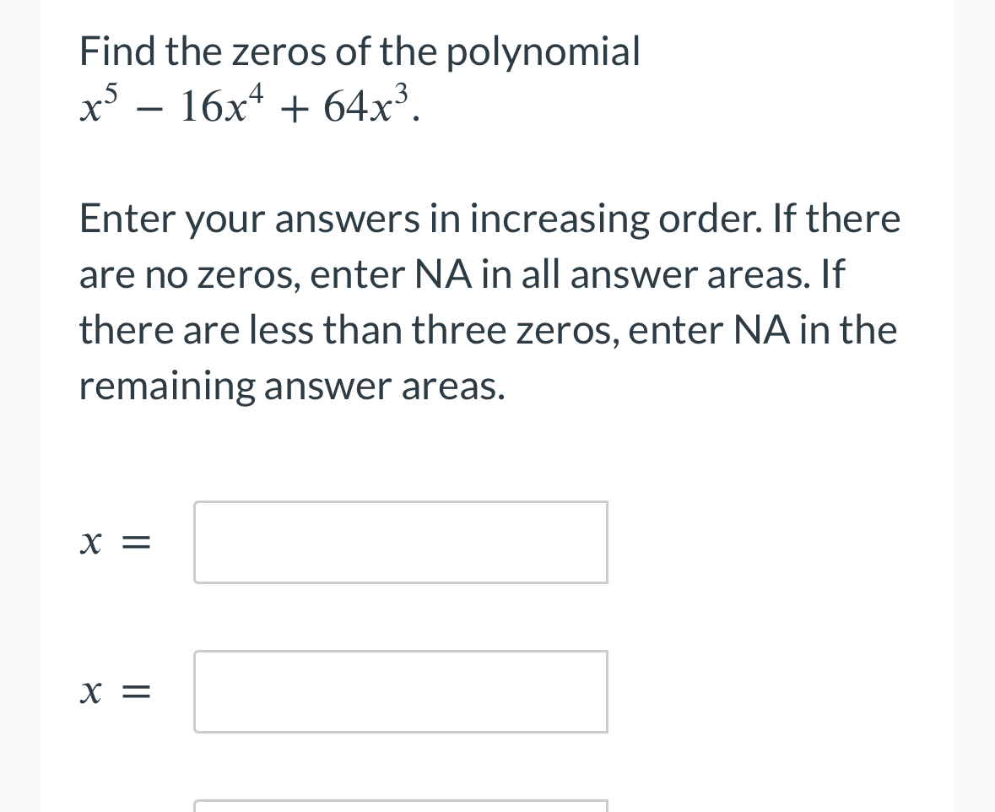
Task: Click the first 'x =' label
Action: coord(115,543)
